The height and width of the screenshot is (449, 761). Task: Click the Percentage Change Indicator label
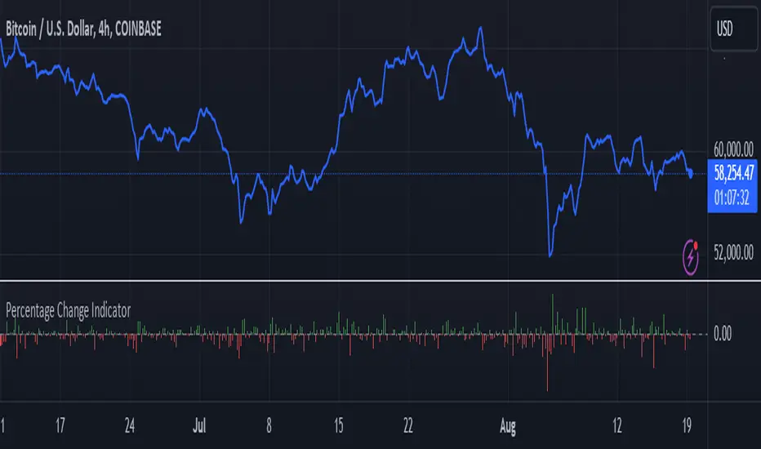(68, 310)
